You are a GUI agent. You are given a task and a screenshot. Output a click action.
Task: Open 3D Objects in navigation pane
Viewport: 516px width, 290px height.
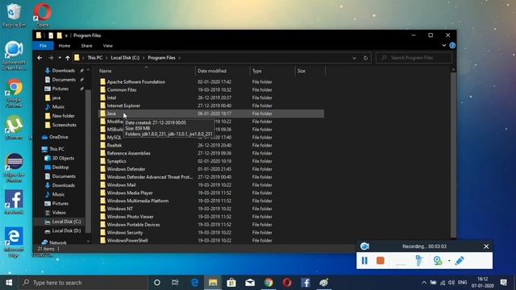(x=63, y=158)
